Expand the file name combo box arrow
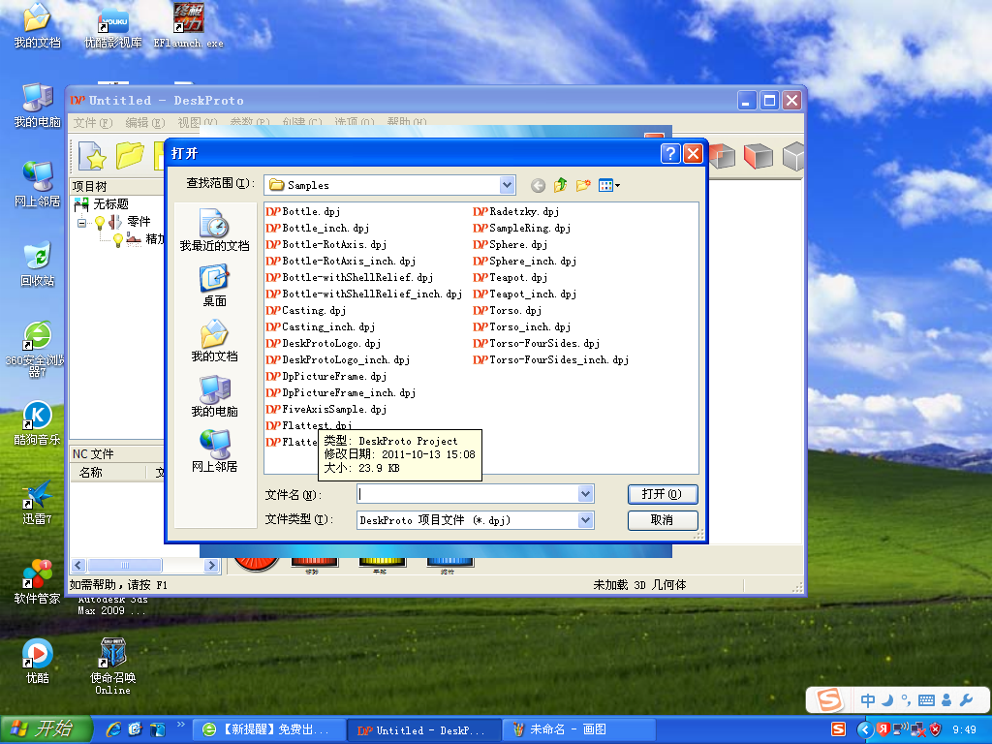 [586, 494]
